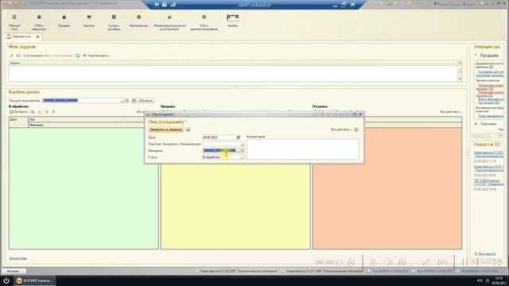Open the Закупки section
Image resolution: width=509 pixels, height=286 pixels.
tap(89, 21)
